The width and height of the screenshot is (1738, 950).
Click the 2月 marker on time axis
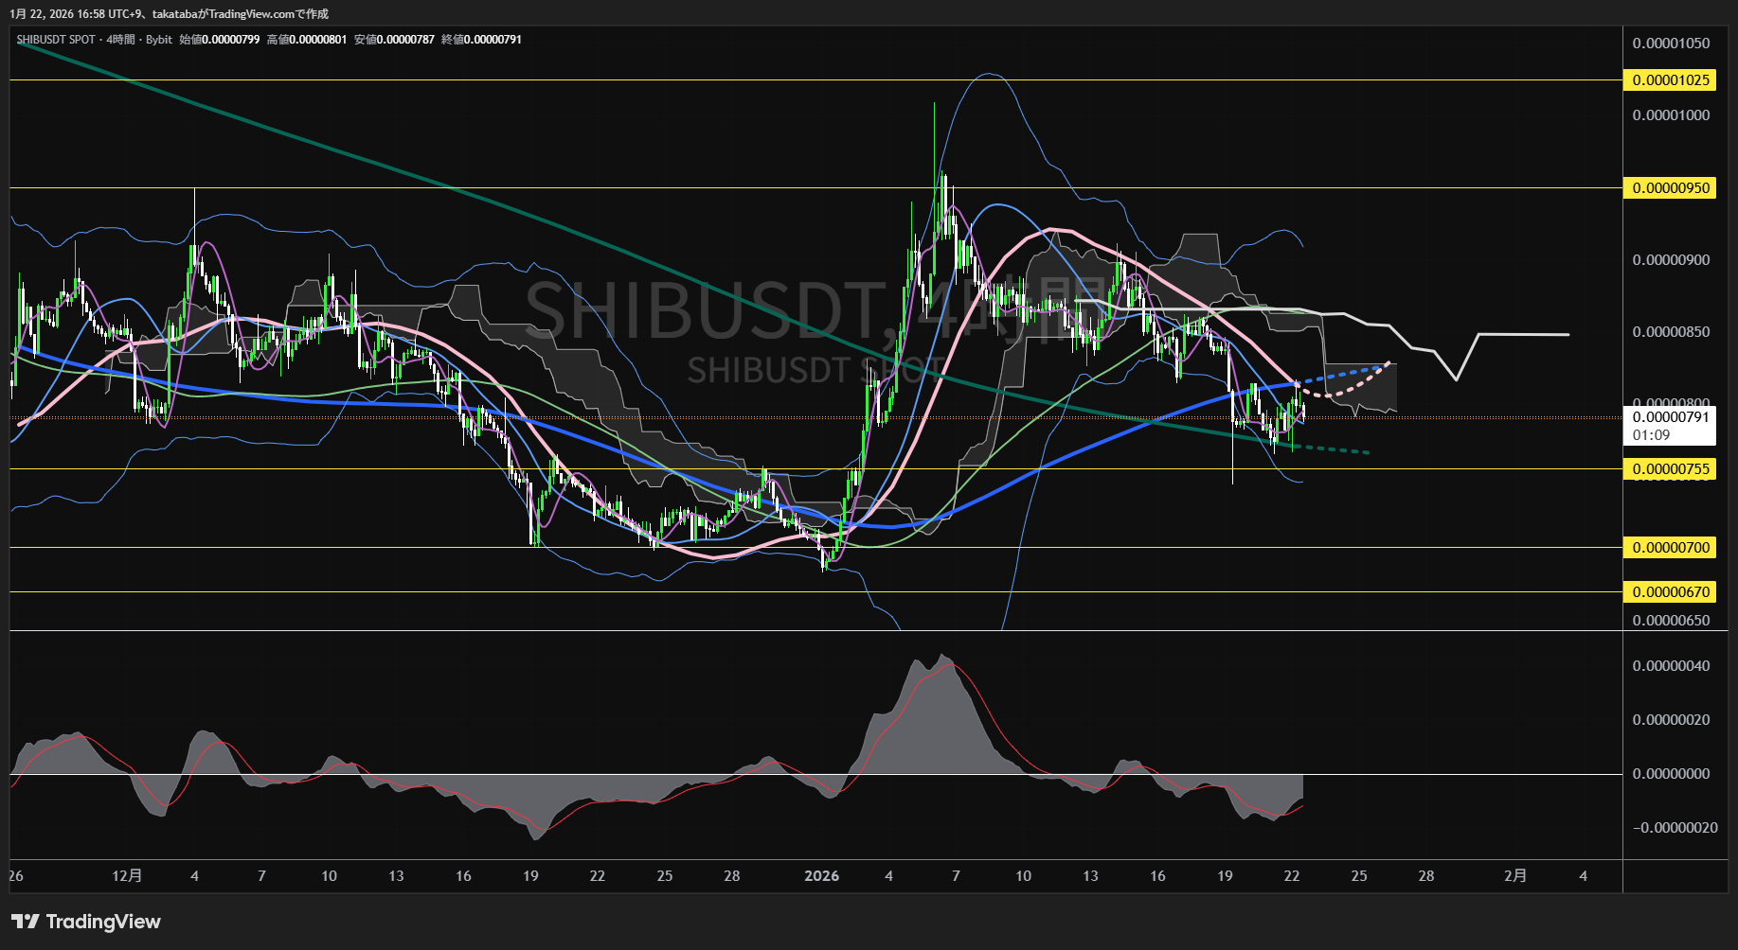(x=1515, y=876)
